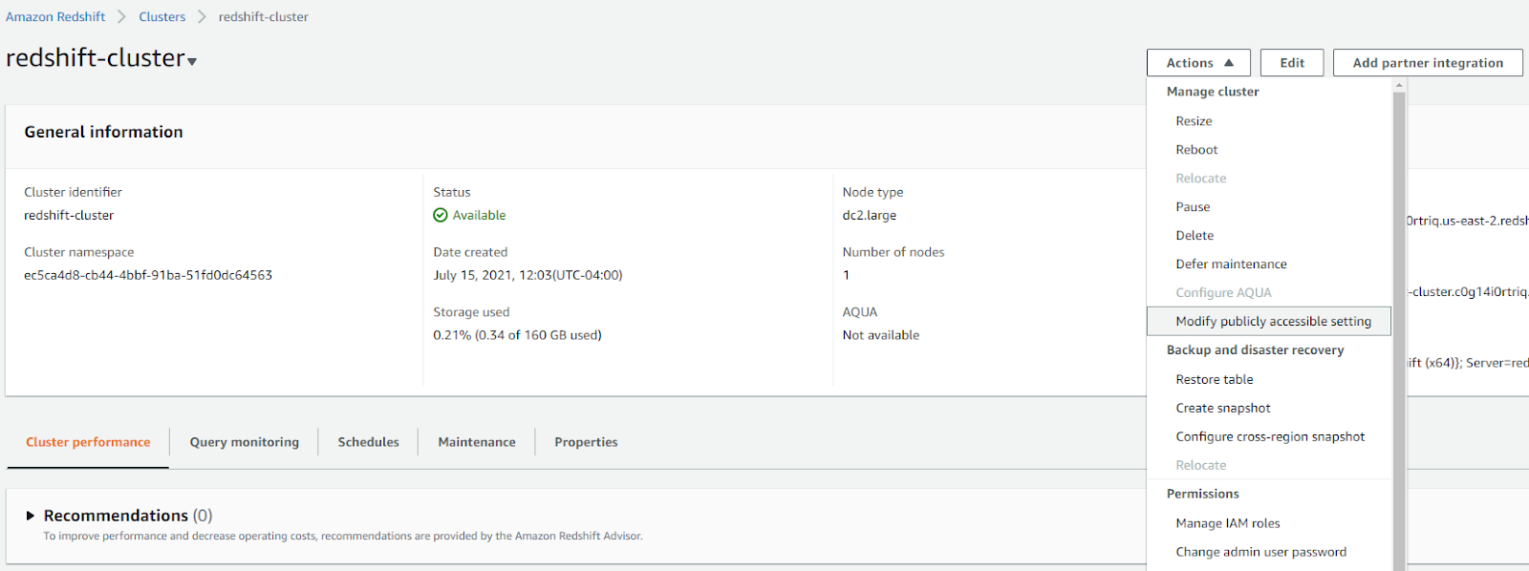Click the Manage cluster menu header
Image resolution: width=1529 pixels, height=571 pixels.
coord(1213,92)
